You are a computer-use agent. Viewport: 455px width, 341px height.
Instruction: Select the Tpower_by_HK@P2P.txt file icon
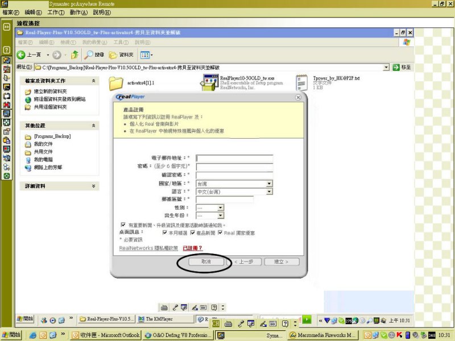[x=302, y=83]
